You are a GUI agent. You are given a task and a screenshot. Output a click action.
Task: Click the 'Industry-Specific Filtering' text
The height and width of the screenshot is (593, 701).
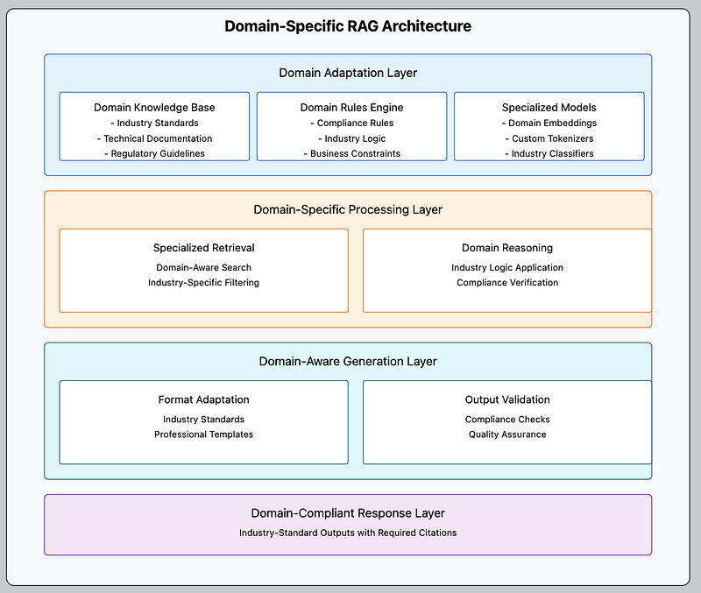coord(204,283)
